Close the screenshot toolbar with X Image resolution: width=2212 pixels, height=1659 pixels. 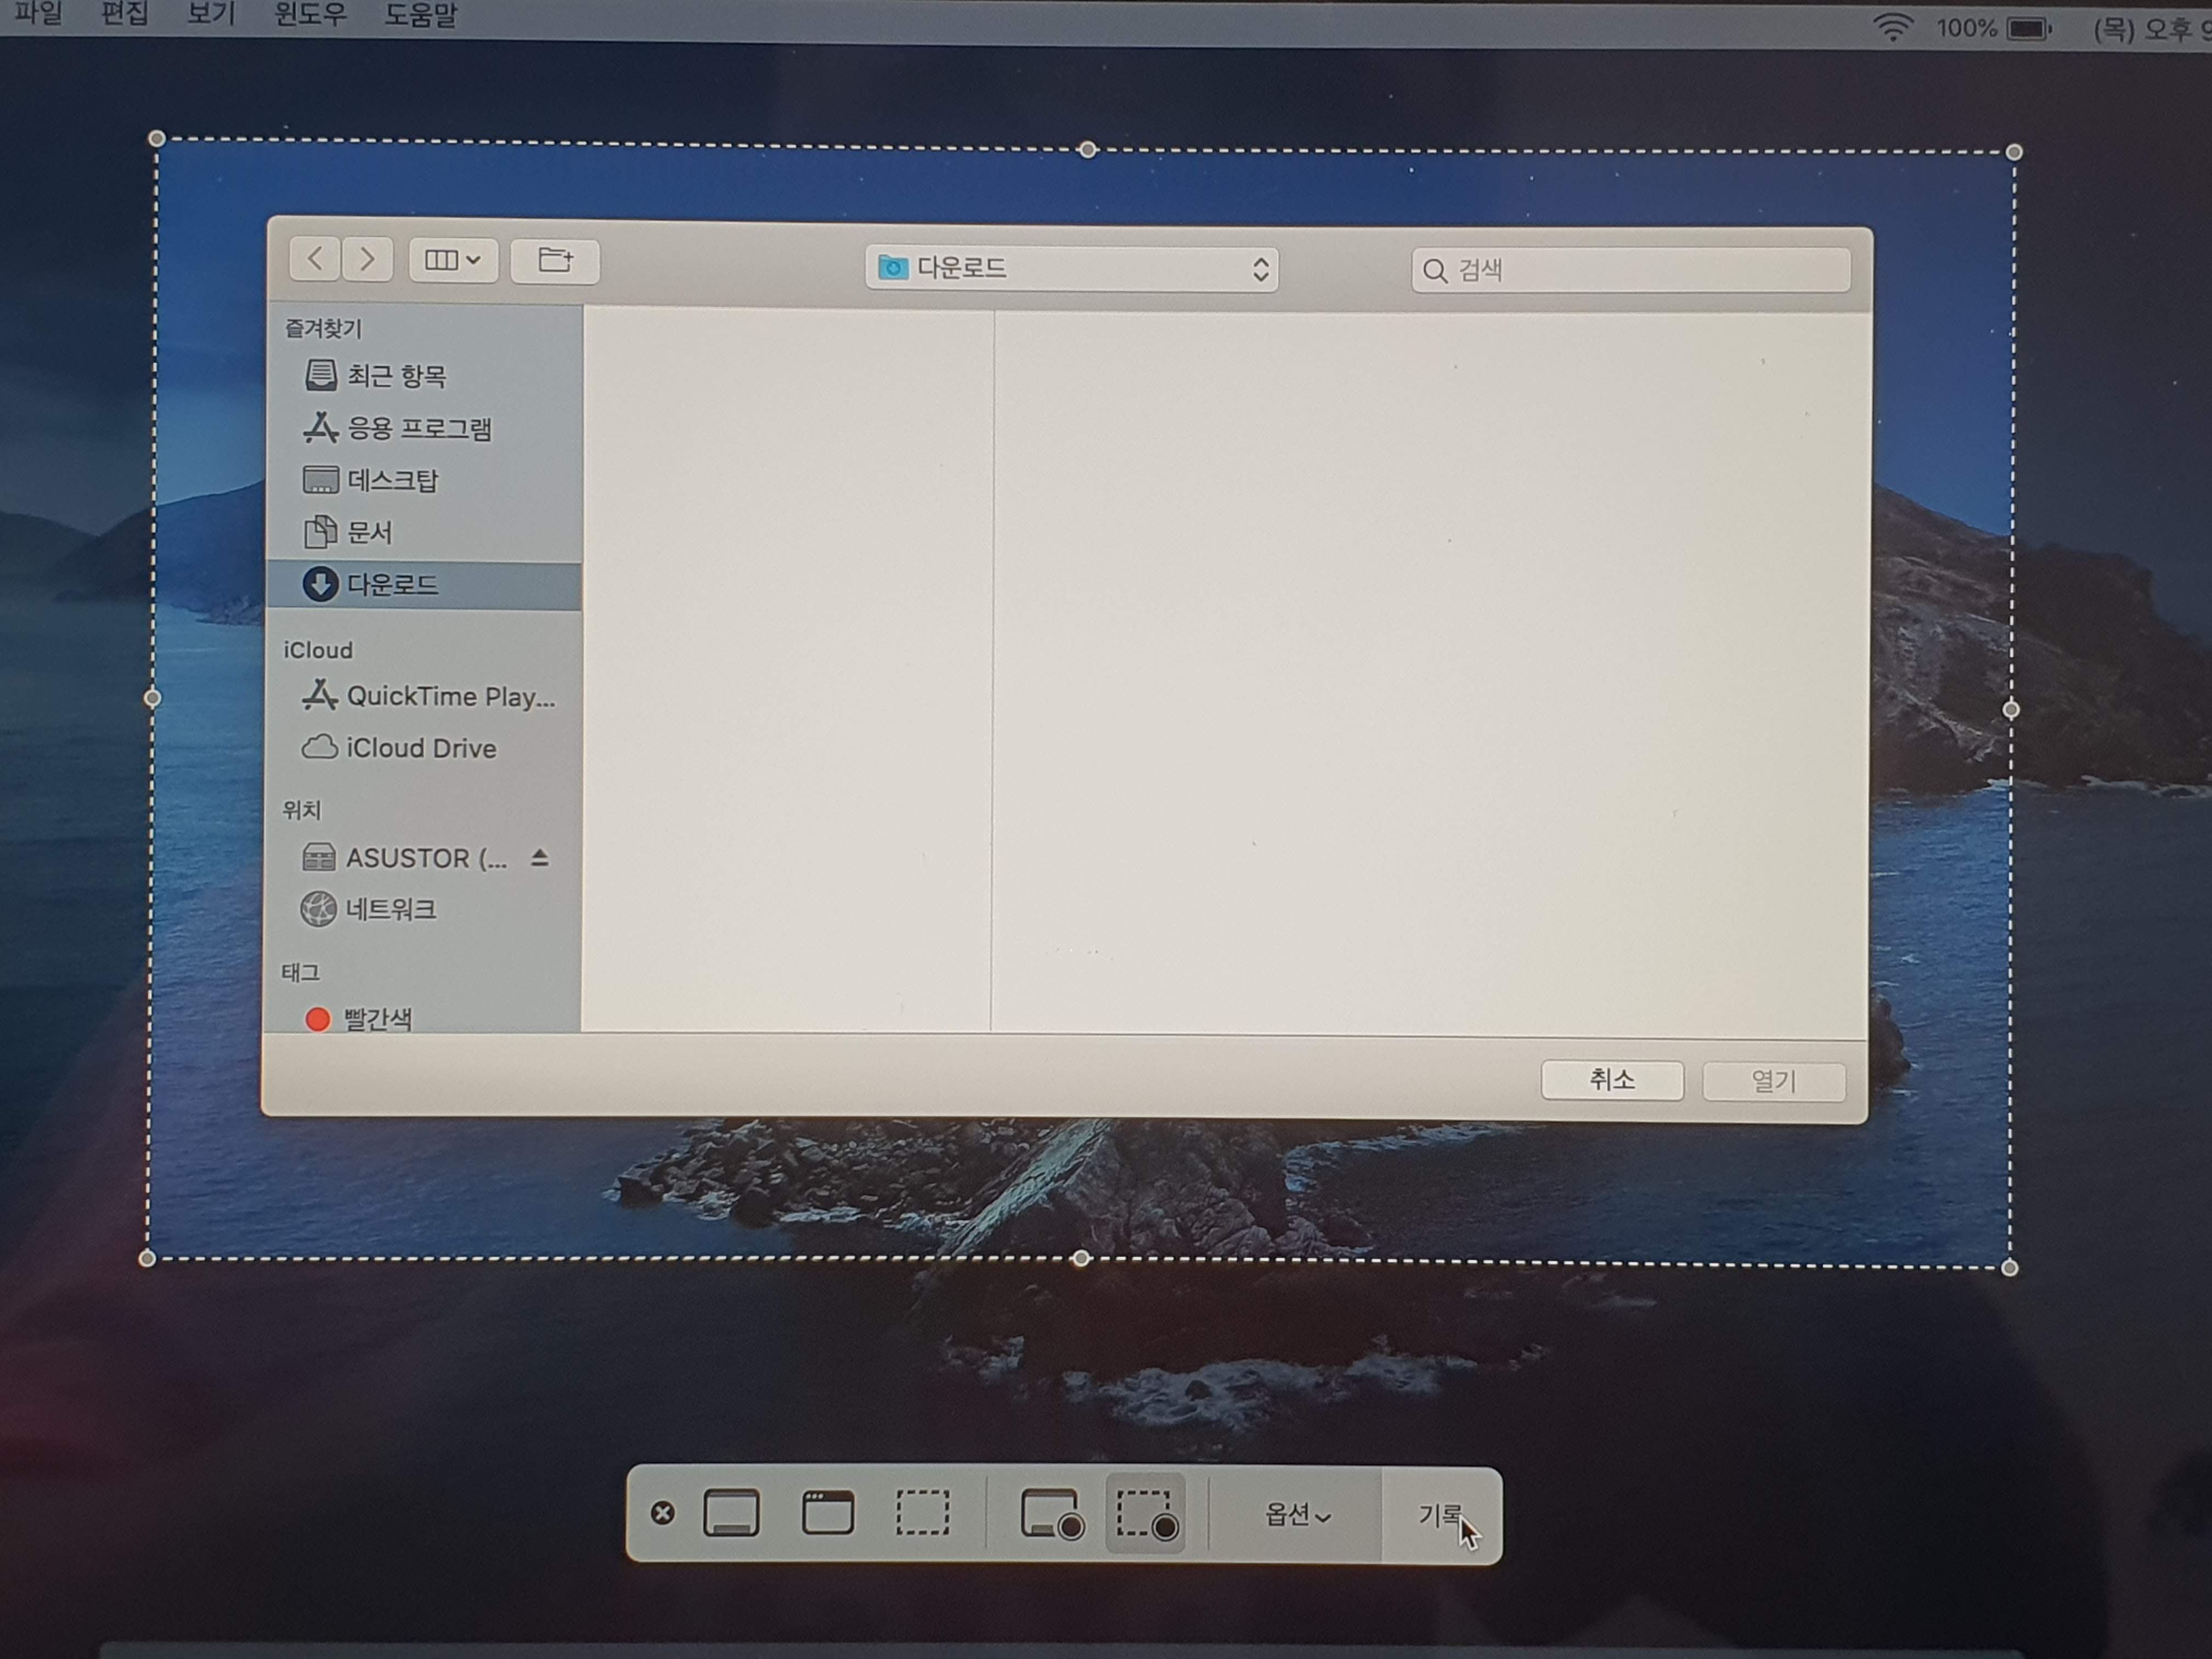click(662, 1513)
